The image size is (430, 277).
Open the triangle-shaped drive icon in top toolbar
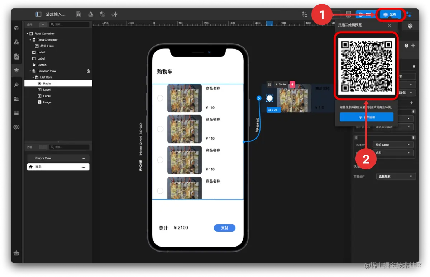91,14
